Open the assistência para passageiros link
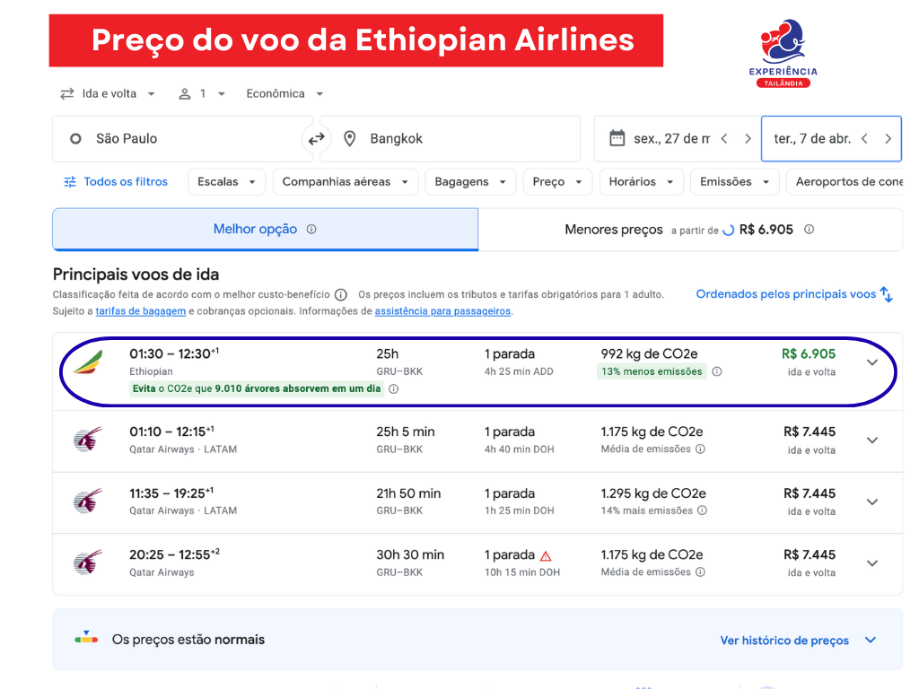 [442, 311]
